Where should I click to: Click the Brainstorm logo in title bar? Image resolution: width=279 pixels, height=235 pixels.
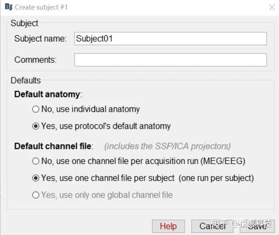coord(7,7)
